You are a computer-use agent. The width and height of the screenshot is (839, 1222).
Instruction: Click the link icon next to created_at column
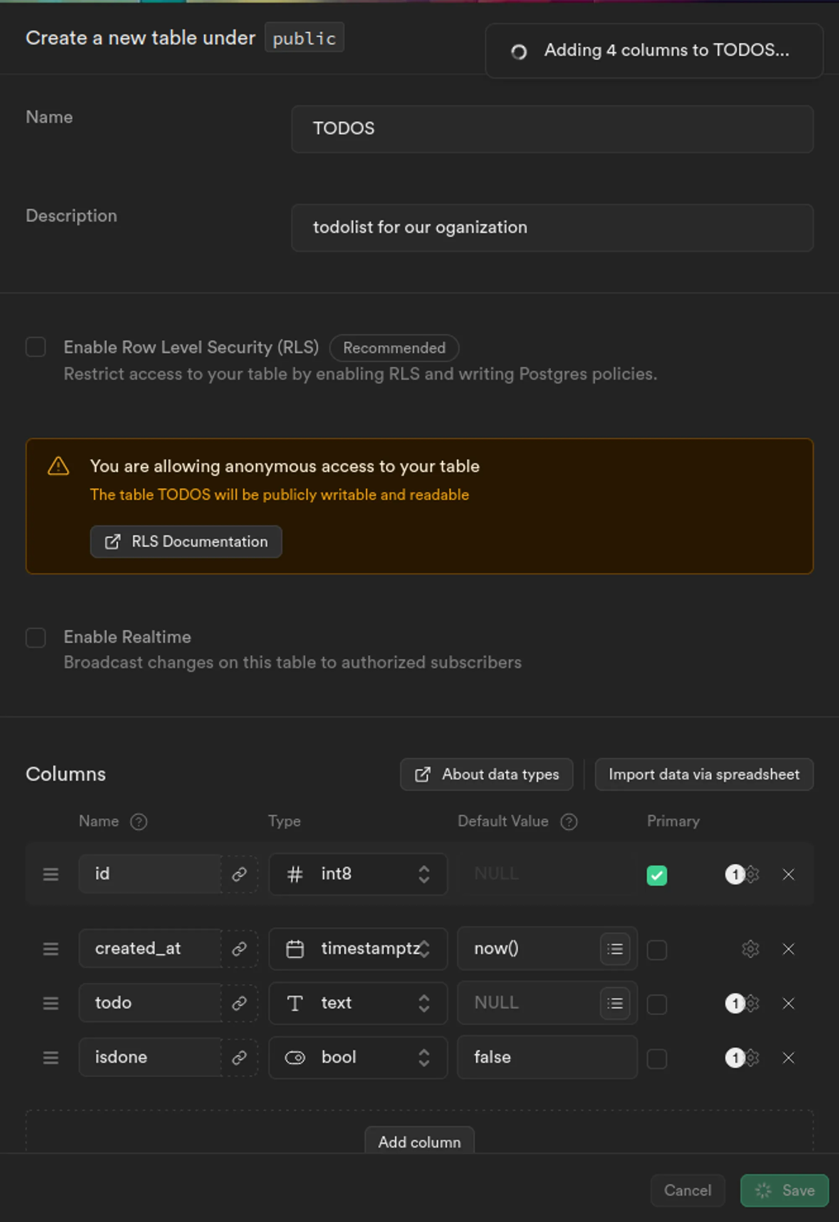240,949
